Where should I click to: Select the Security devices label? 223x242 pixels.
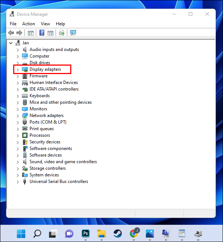tap(45, 142)
